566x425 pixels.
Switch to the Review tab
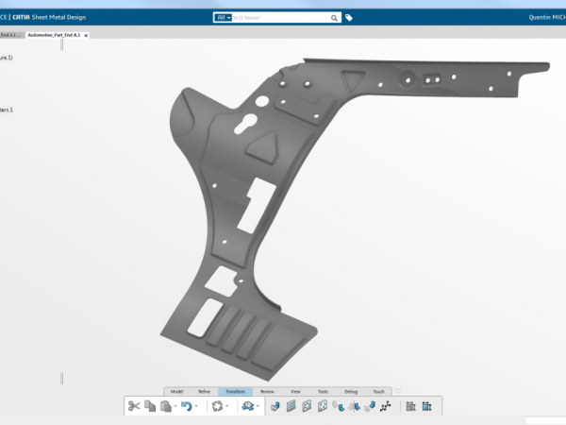tap(267, 391)
